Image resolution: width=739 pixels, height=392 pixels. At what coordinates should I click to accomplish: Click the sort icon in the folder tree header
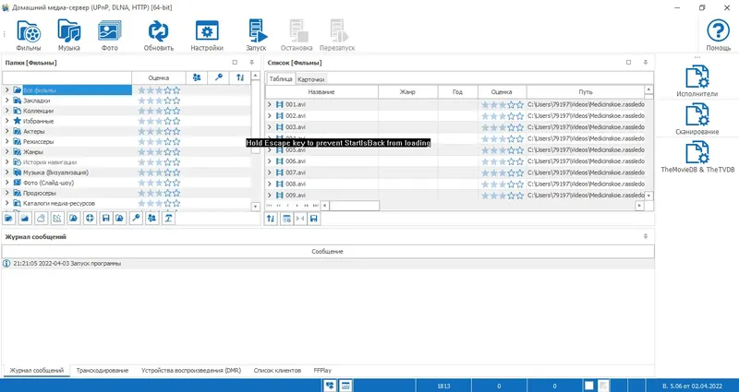click(240, 77)
